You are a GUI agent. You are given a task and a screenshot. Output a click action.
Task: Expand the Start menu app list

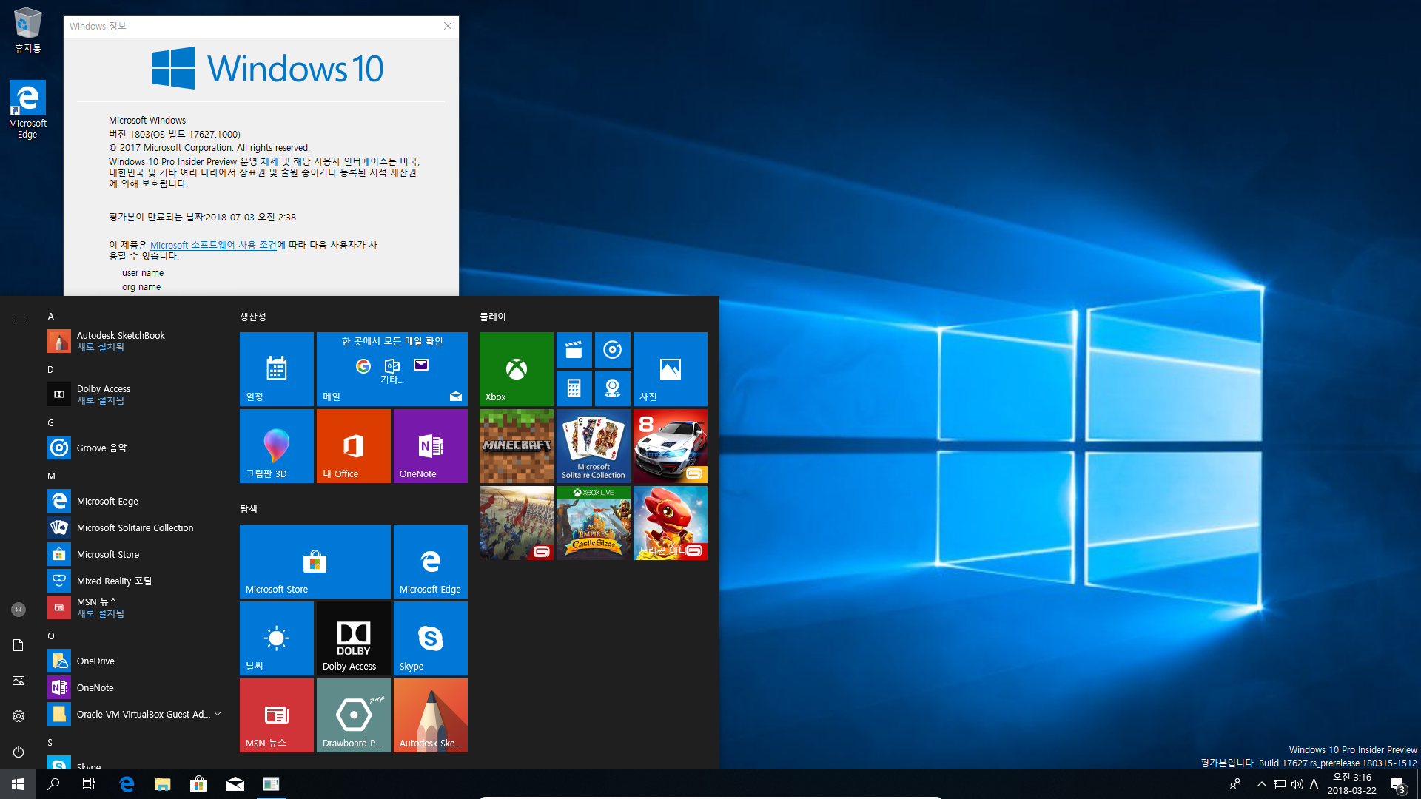[18, 316]
